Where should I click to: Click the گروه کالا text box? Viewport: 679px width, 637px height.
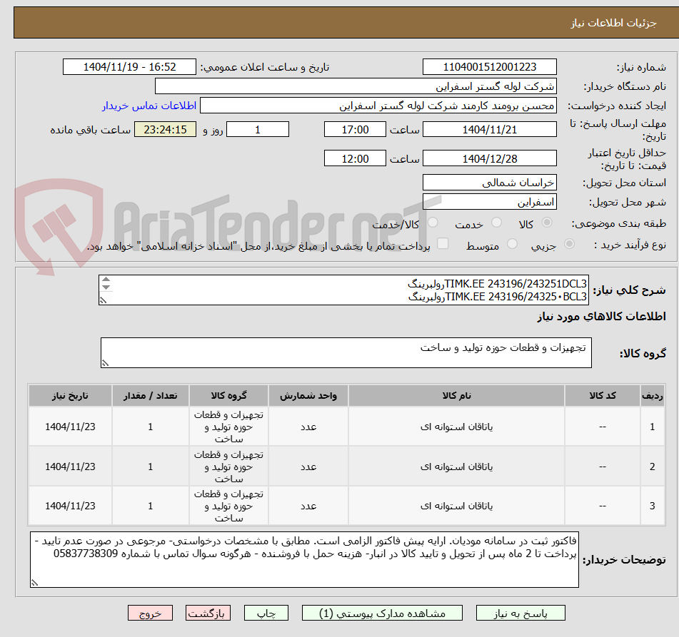click(346, 352)
